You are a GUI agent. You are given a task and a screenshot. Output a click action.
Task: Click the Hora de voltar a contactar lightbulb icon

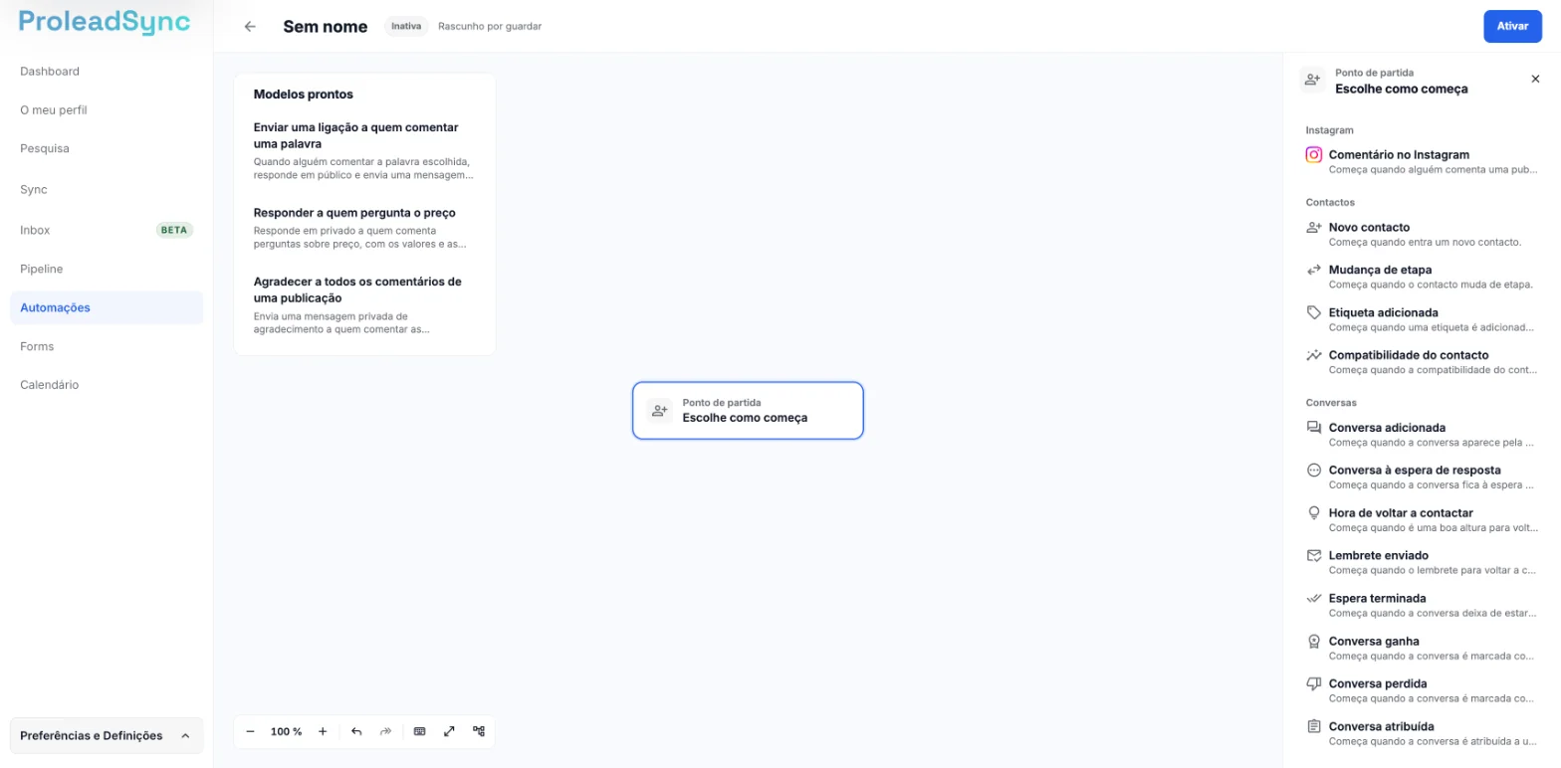(x=1314, y=512)
